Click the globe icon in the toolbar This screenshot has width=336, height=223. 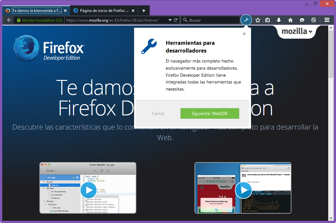pyautogui.click(x=313, y=20)
